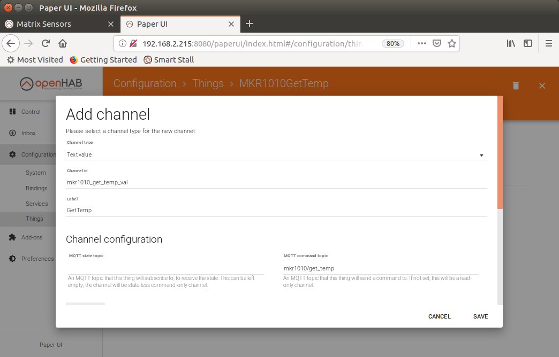The height and width of the screenshot is (357, 559).
Task: Click the Control grid icon in sidebar
Action: click(12, 111)
